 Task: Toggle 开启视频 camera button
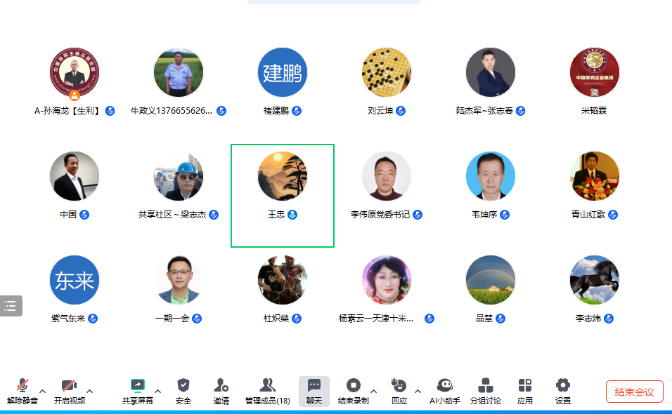click(70, 392)
